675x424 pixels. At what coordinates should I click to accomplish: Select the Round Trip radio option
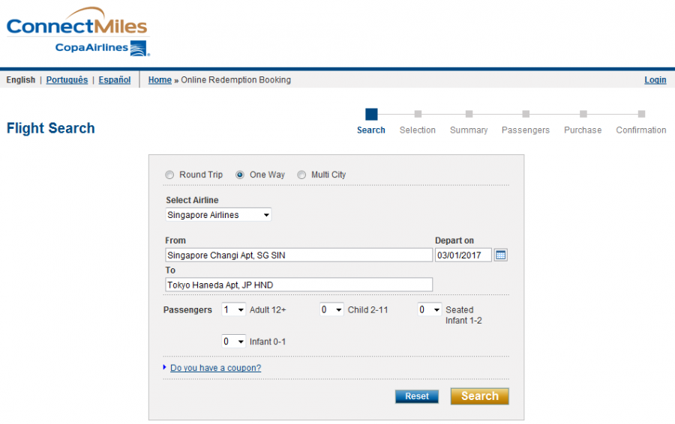point(169,175)
